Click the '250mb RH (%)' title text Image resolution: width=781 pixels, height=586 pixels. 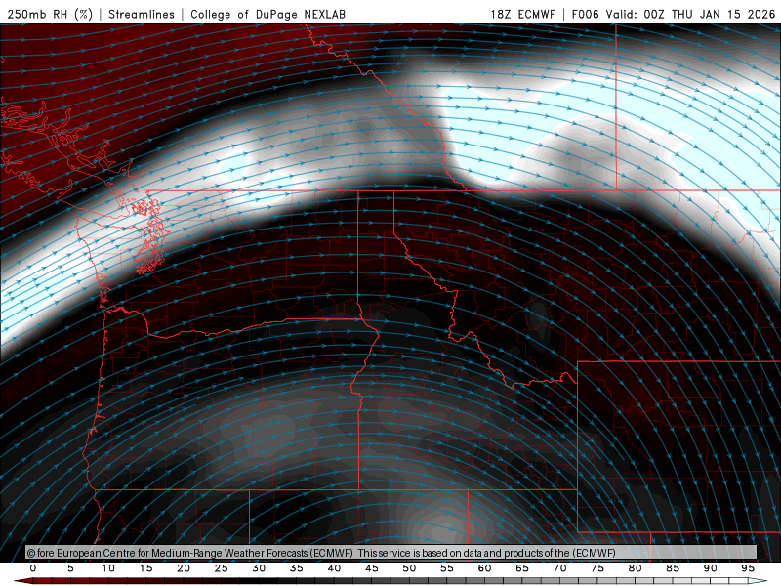[51, 14]
